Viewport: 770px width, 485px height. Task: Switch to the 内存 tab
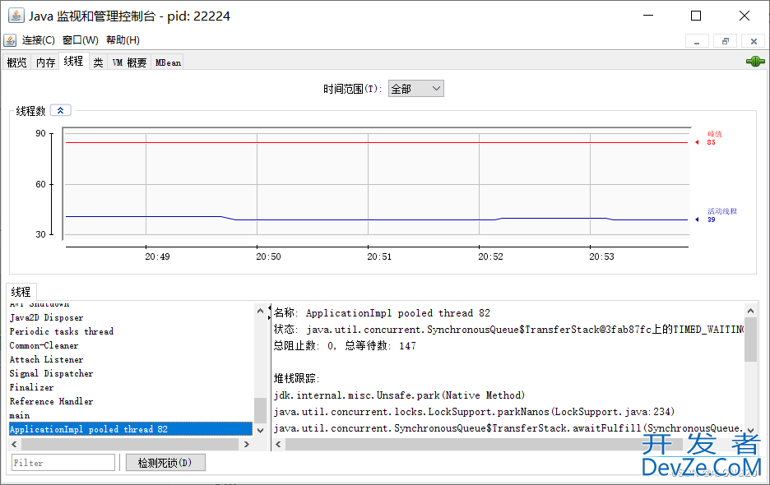pos(46,62)
